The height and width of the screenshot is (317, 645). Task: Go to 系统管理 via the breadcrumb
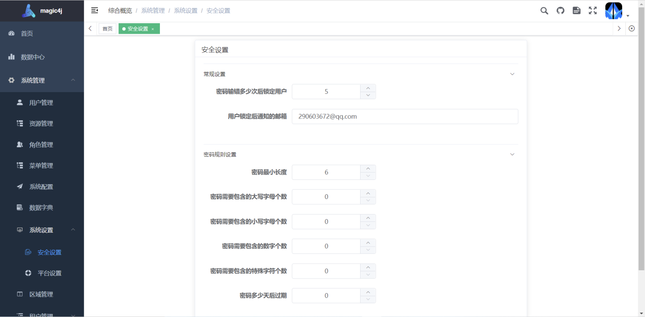pyautogui.click(x=153, y=10)
